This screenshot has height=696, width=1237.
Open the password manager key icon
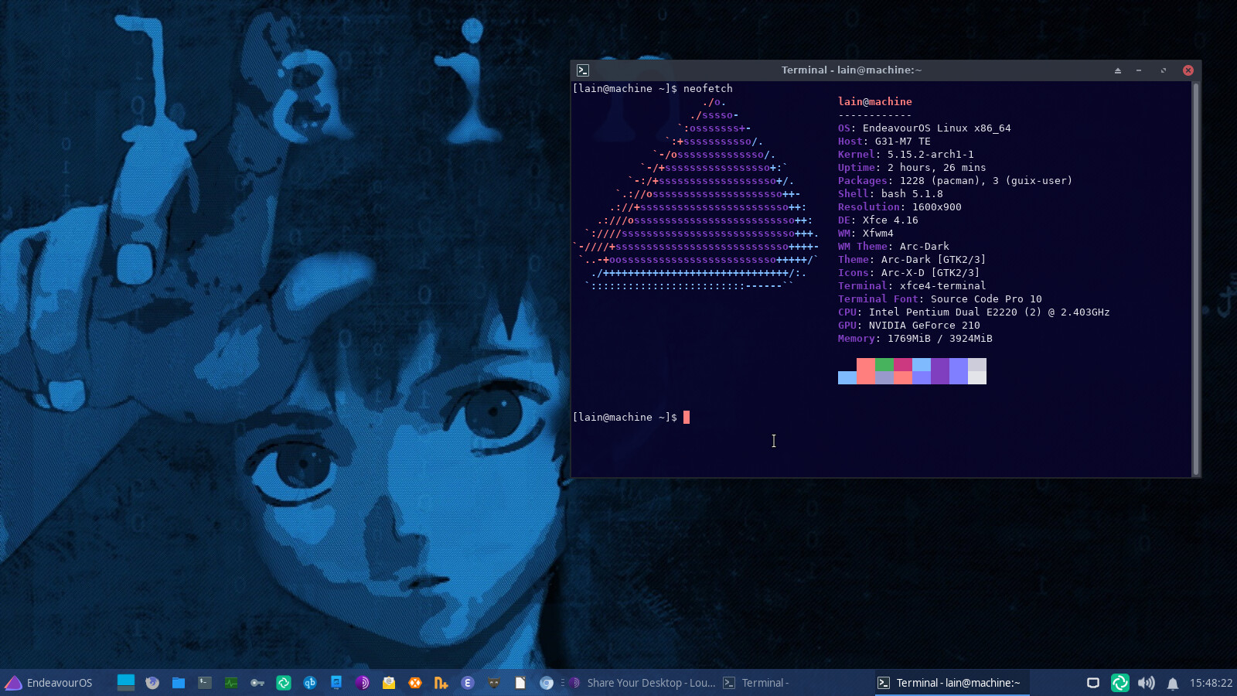257,683
